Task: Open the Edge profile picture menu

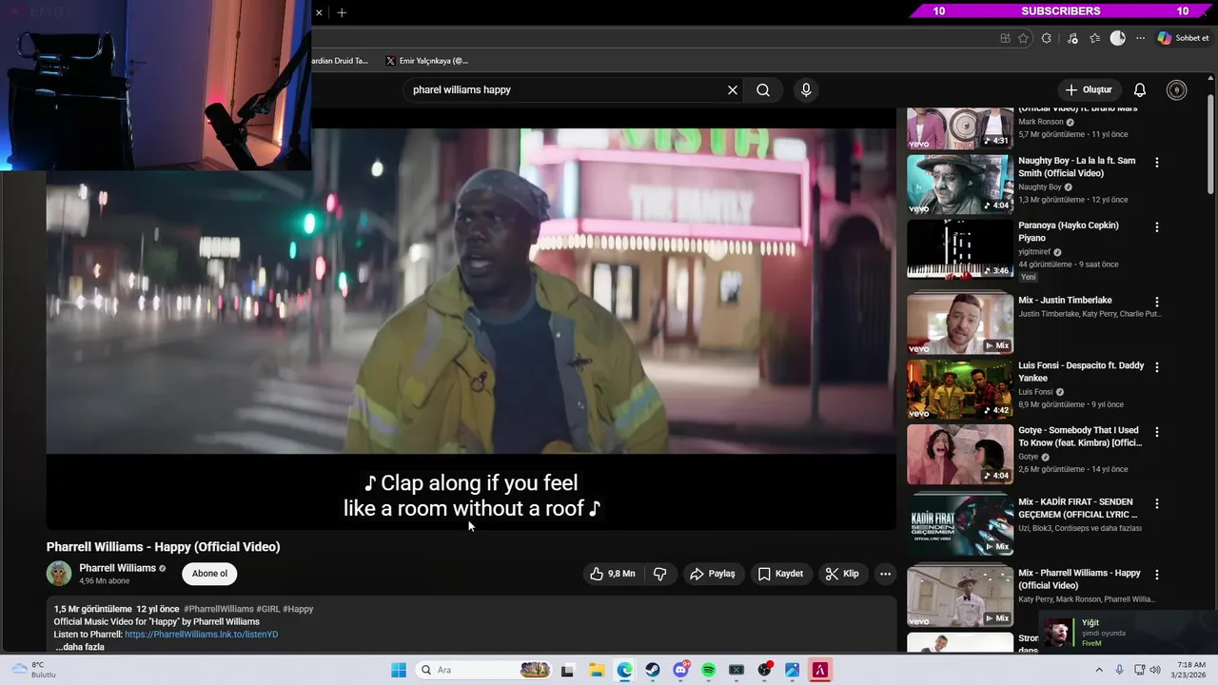Action: (1118, 38)
